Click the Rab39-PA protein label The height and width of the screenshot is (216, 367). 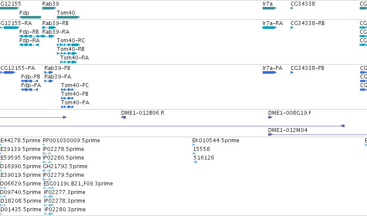(x=58, y=76)
